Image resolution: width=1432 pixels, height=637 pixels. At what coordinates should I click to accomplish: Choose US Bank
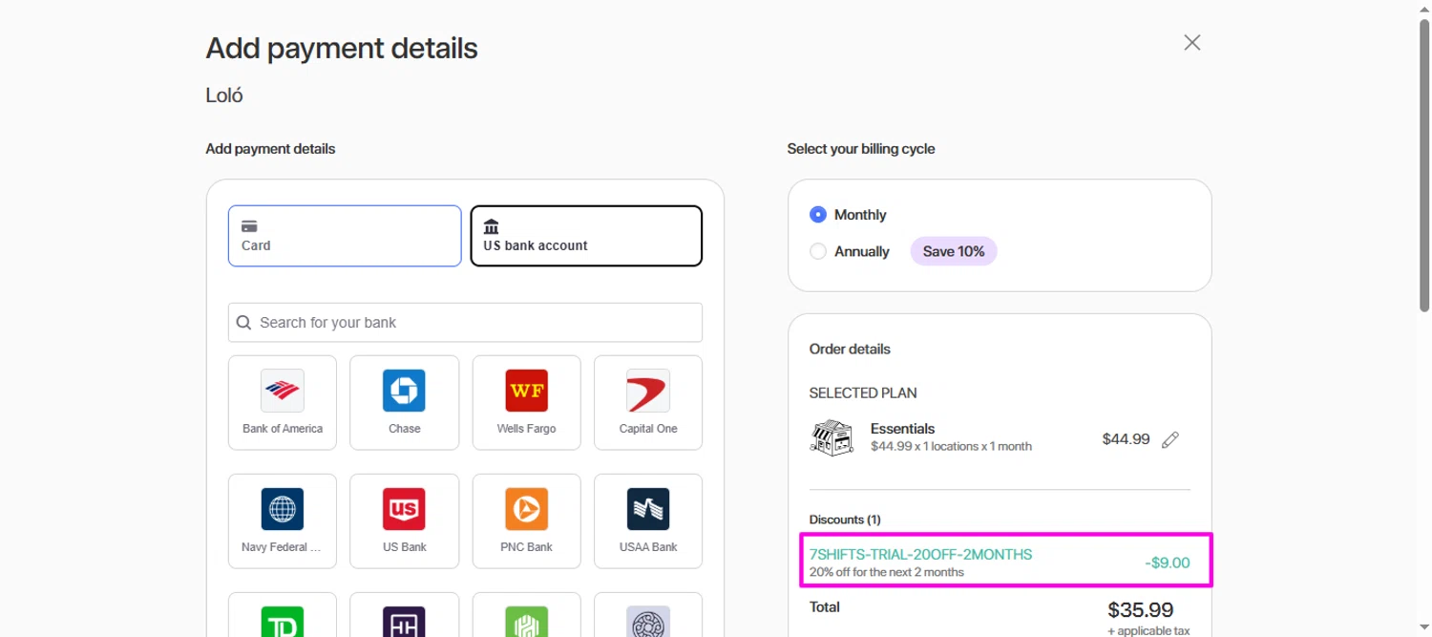(404, 521)
